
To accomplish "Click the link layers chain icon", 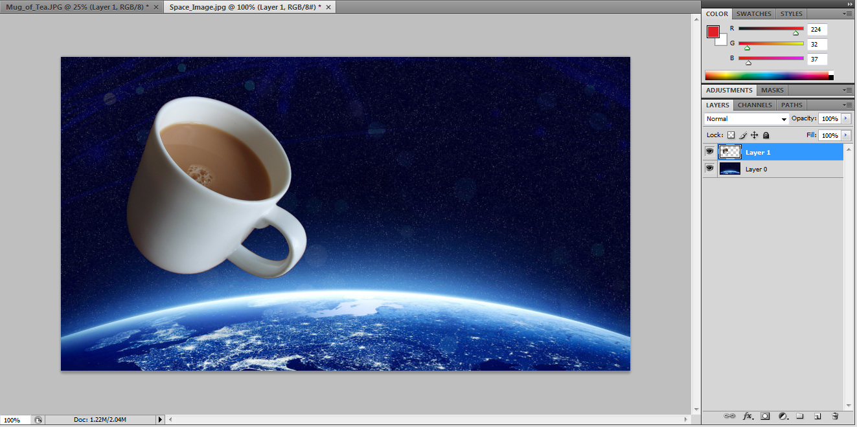I will pyautogui.click(x=729, y=416).
